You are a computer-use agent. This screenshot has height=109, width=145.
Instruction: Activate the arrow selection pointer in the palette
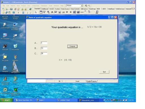36,12
